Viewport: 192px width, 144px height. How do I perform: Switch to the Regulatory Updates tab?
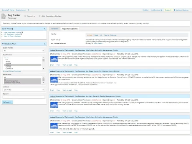click(70, 29)
